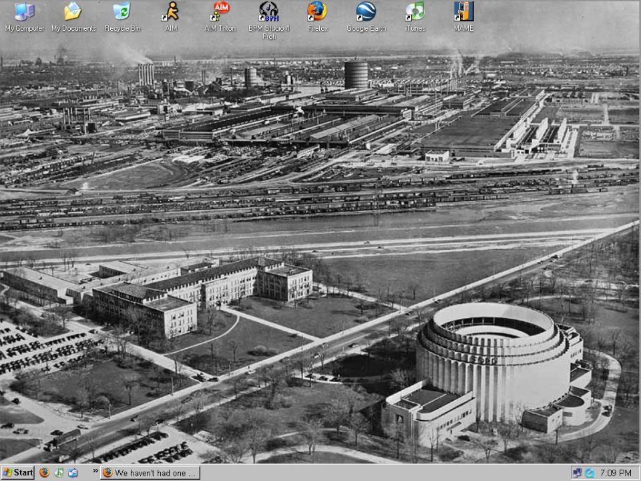Select the MAME desktop shortcut
641x481 pixels.
tap(463, 17)
